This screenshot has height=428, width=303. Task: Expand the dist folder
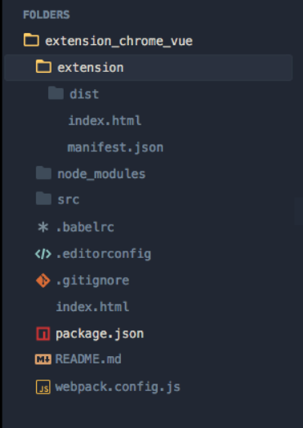(x=74, y=94)
